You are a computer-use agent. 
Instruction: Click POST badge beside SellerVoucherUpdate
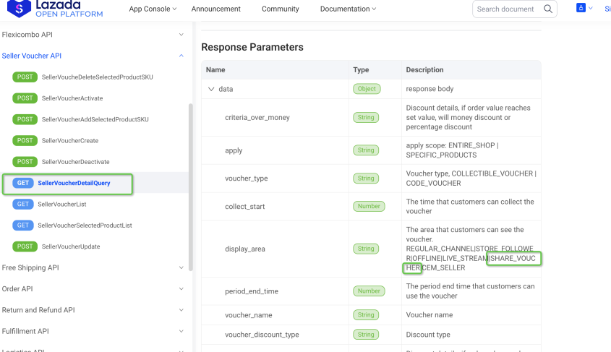[x=25, y=246]
